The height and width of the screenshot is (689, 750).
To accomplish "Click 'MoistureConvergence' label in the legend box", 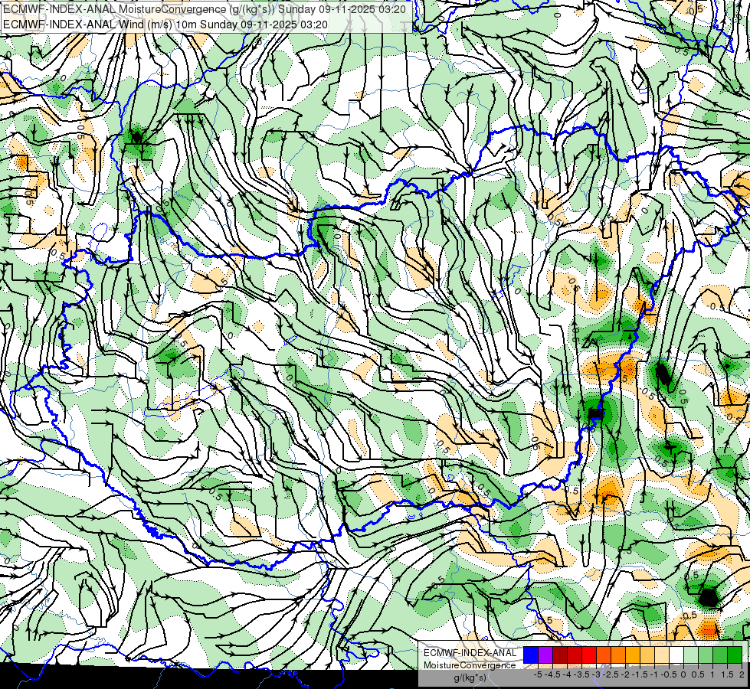I will click(x=470, y=665).
